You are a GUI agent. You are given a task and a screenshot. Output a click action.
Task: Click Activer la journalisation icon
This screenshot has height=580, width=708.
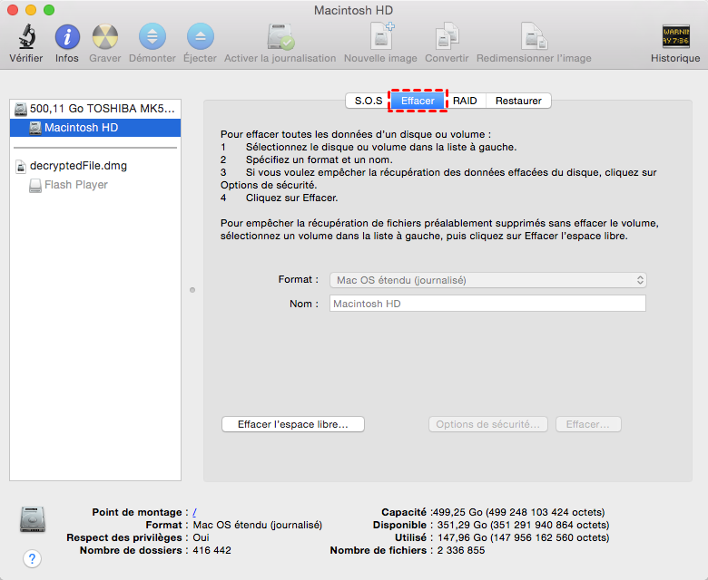280,37
